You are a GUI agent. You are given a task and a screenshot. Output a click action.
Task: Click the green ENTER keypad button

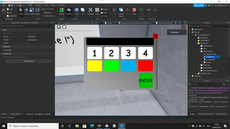146,80
